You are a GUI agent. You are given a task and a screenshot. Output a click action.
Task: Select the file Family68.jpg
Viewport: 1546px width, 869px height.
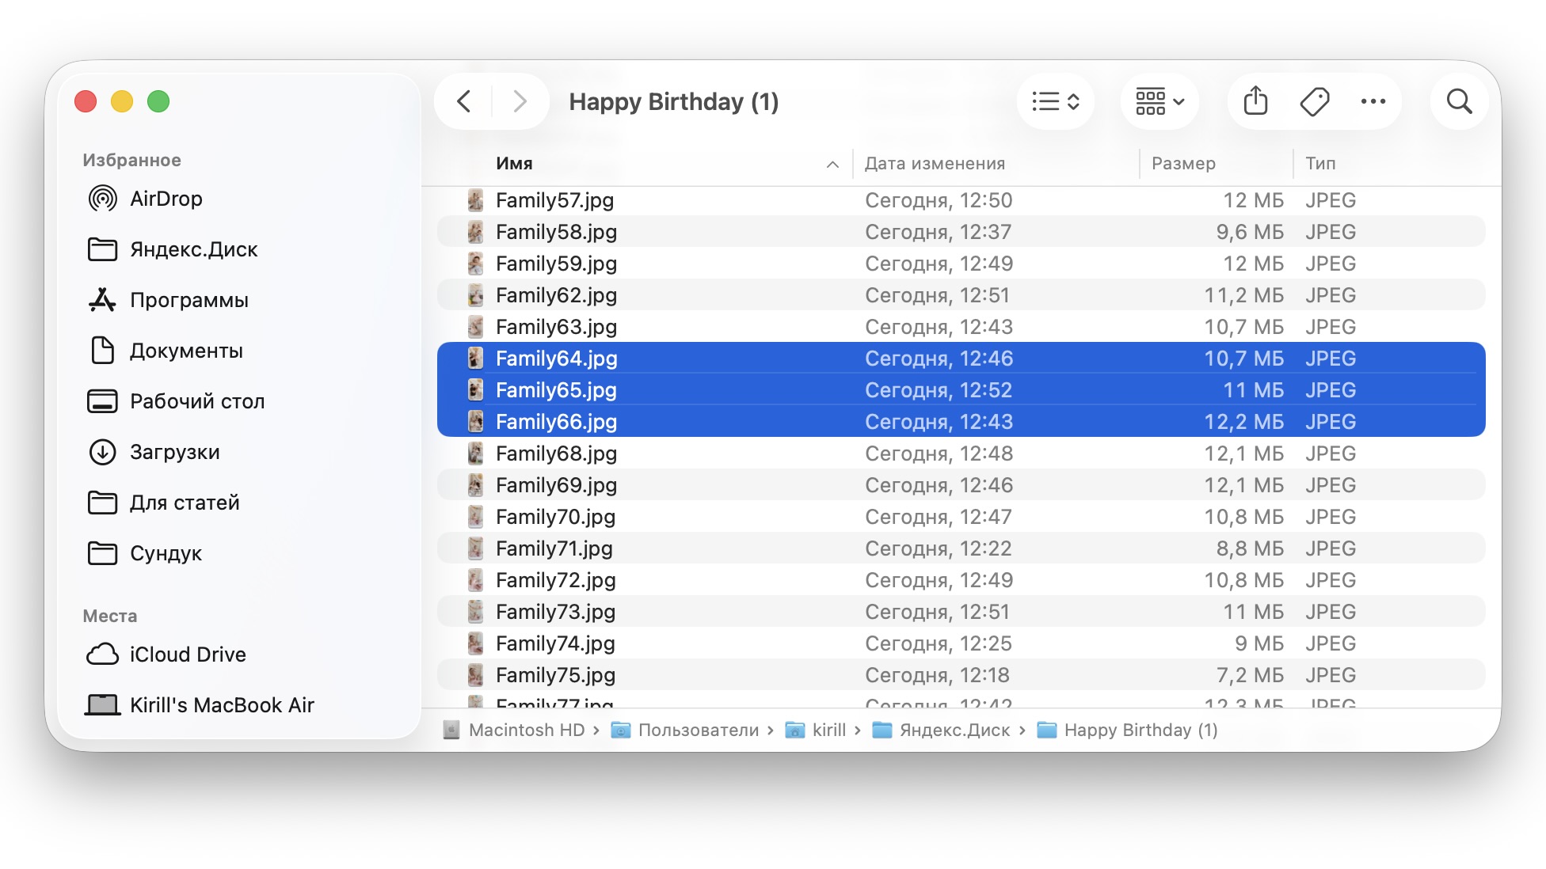click(961, 453)
